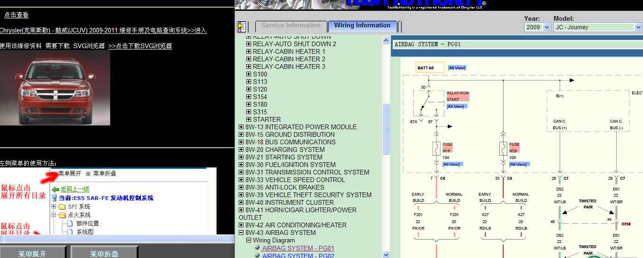The height and width of the screenshot is (258, 643).
Task: Collapse the Wiring Diagram subfolder
Action: pos(249,240)
